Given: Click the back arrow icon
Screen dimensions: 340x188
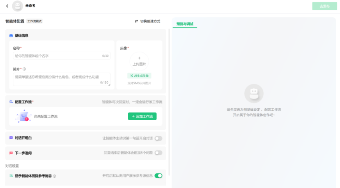Looking at the screenshot, I should [7, 6].
